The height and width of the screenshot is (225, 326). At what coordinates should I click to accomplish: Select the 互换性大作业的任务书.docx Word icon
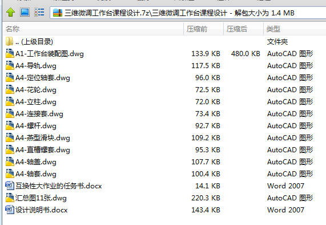coord(10,185)
